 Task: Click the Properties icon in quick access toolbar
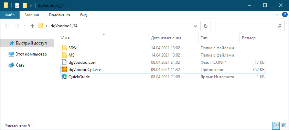17,6
